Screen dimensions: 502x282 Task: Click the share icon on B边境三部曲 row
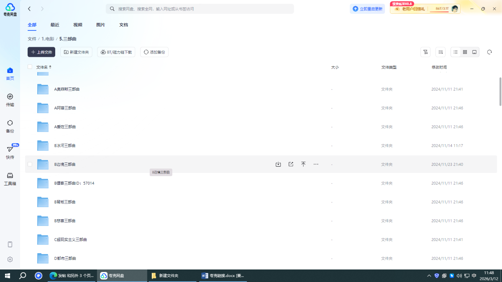pyautogui.click(x=291, y=164)
